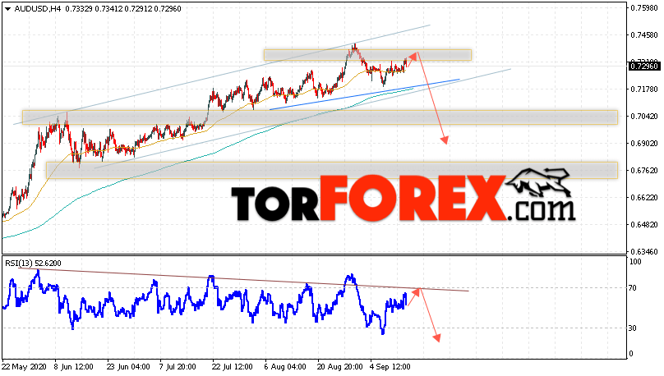Click the 0.63460 price axis label

click(x=644, y=252)
